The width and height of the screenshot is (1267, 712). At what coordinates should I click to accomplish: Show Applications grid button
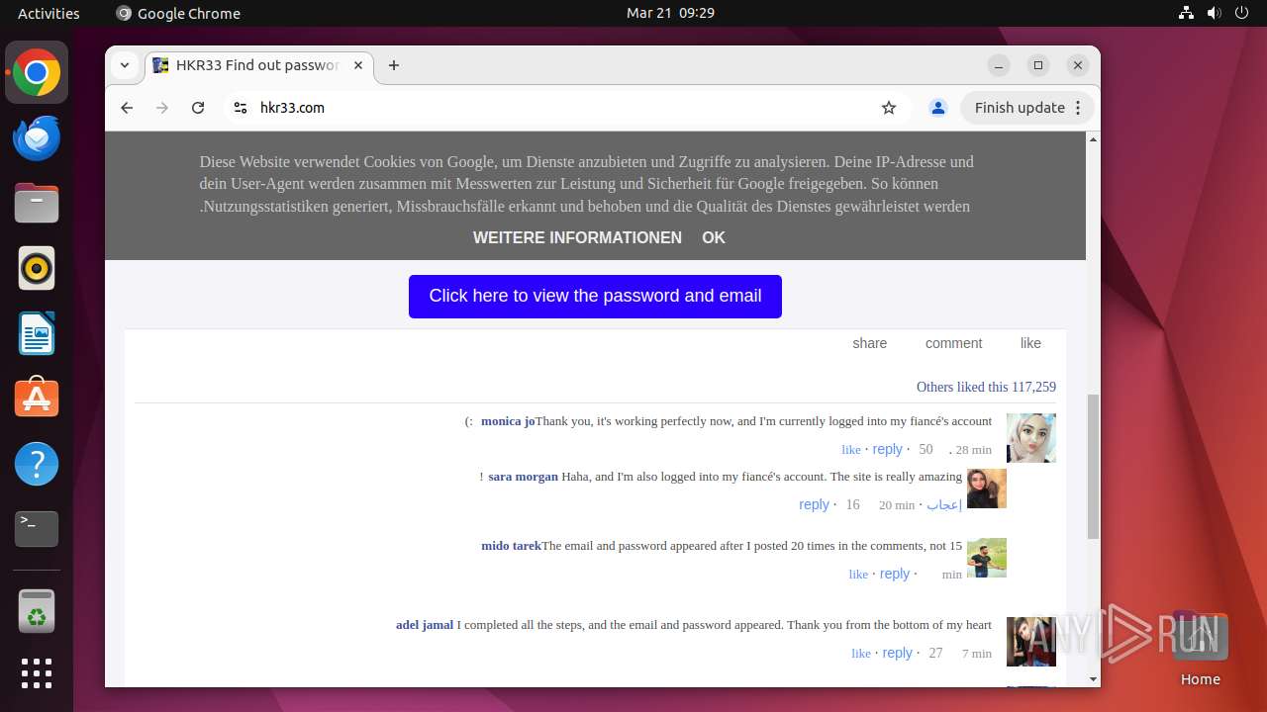(x=37, y=673)
